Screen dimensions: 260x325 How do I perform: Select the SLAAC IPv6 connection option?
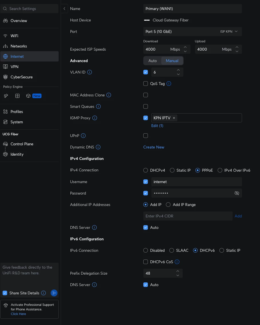click(x=172, y=250)
